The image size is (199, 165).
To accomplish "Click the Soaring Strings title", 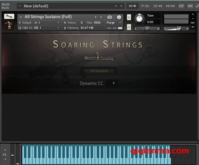I will point(98,44).
